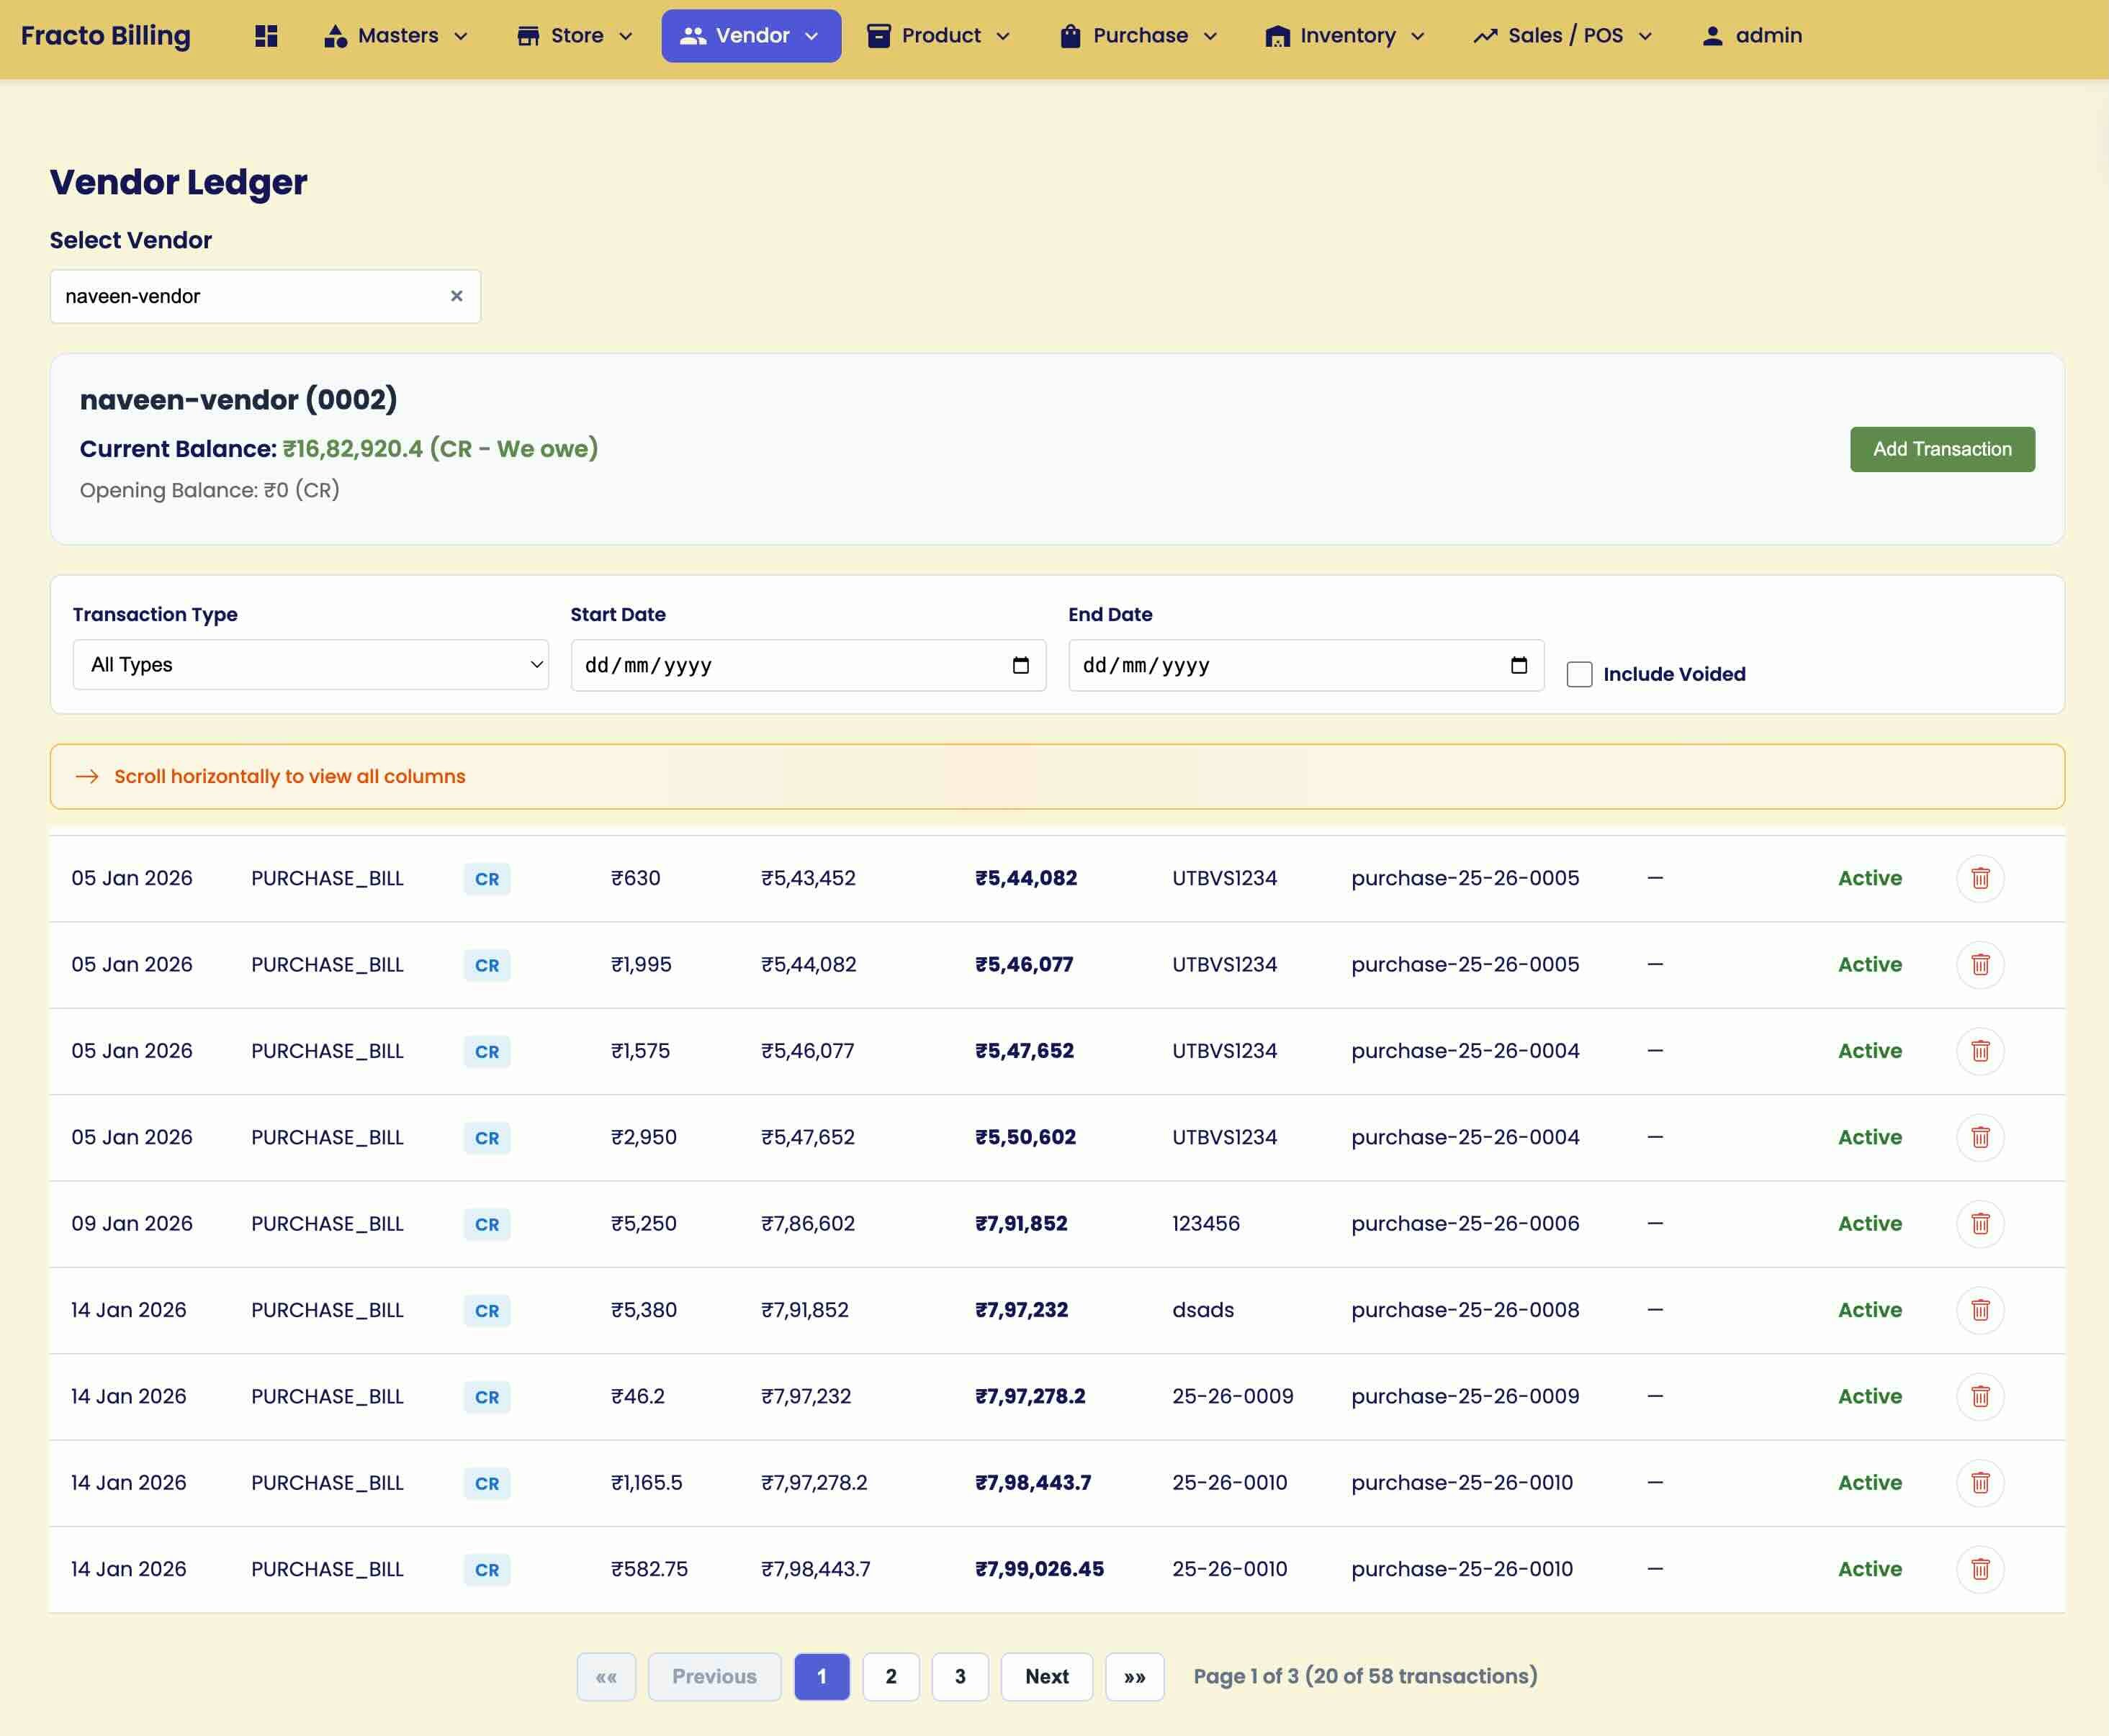The height and width of the screenshot is (1736, 2109).
Task: Click the dashboard grid icon in navbar
Action: pyautogui.click(x=266, y=36)
